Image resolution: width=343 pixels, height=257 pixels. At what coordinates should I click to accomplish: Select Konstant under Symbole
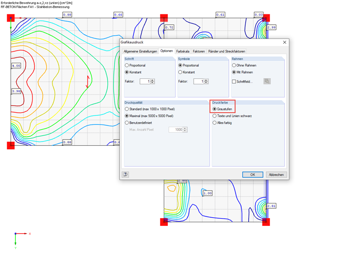[186, 72]
